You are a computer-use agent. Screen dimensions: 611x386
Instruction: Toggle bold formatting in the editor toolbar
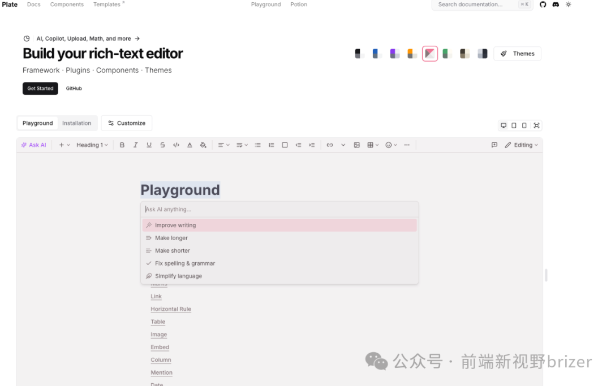[x=122, y=145]
